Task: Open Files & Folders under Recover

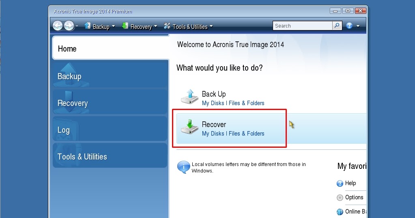Action: pos(246,134)
